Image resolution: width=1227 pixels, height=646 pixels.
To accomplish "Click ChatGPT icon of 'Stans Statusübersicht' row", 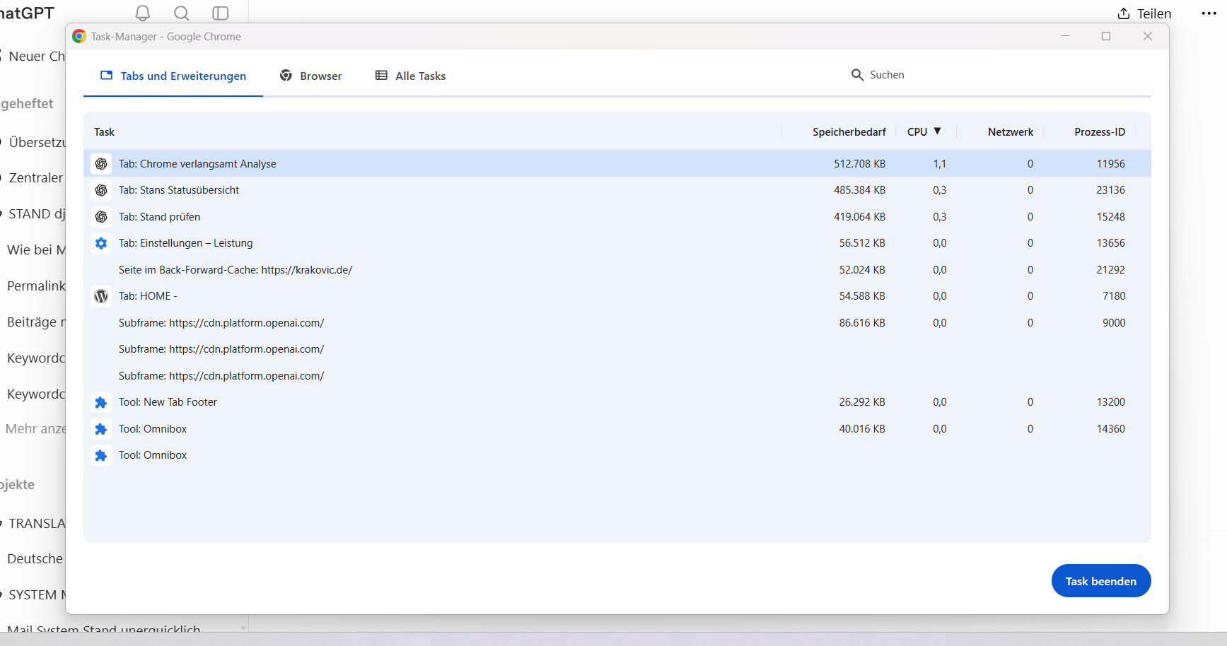I will click(101, 190).
